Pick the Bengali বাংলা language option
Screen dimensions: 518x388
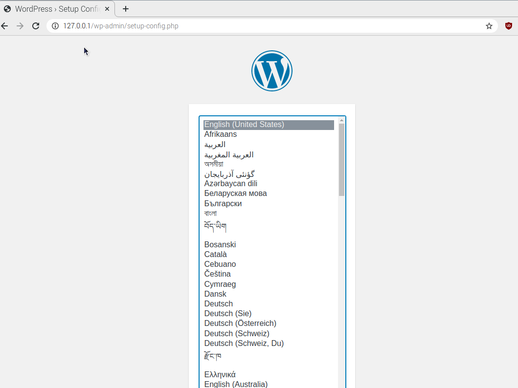pyautogui.click(x=269, y=214)
